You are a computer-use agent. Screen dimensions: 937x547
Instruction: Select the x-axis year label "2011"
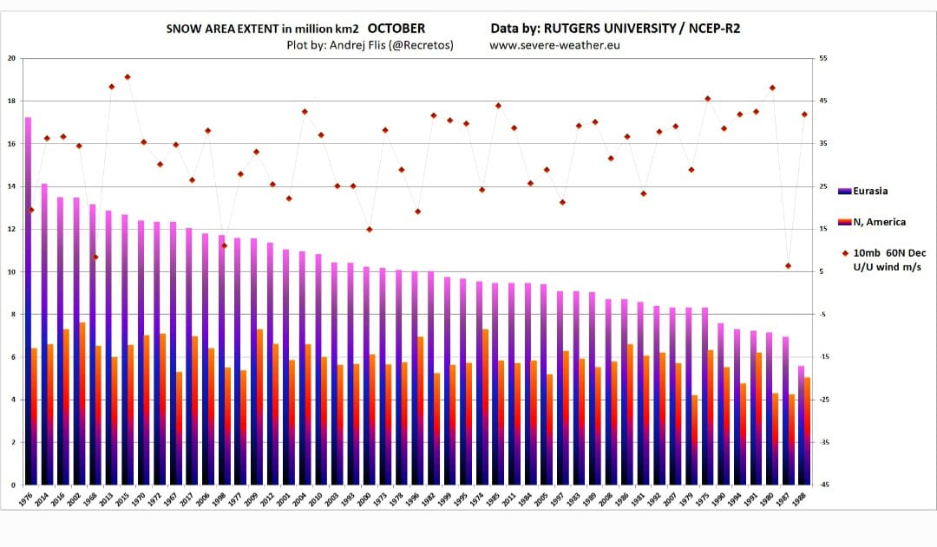click(509, 499)
